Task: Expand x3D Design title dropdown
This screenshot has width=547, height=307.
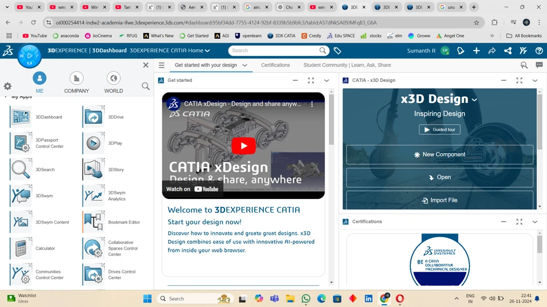Action: pos(475,100)
